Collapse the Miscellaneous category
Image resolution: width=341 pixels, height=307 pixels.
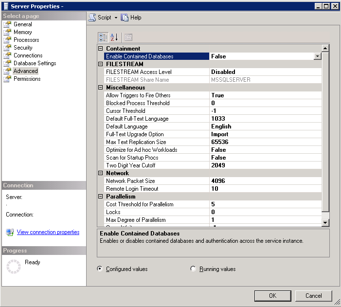101,88
